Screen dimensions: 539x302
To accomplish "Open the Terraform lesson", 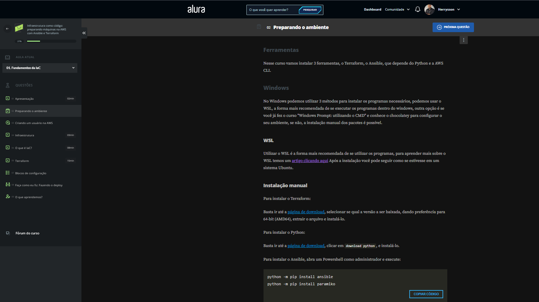I will coord(22,161).
